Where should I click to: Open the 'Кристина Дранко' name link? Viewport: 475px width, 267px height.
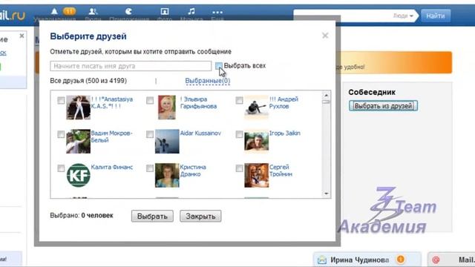tap(193, 171)
